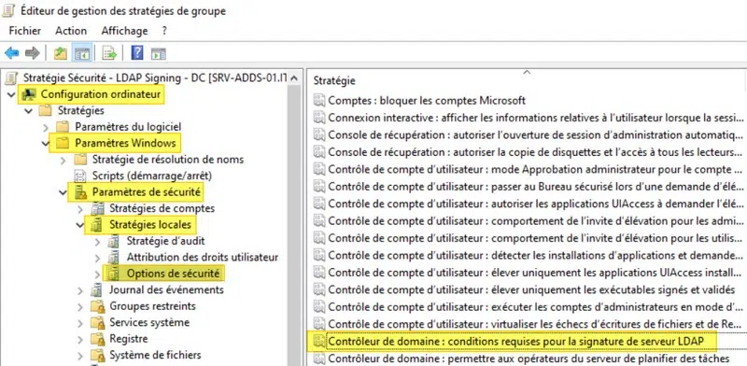Click the Stratégie de résolution de noms folder icon
The image size is (747, 366).
(x=80, y=159)
